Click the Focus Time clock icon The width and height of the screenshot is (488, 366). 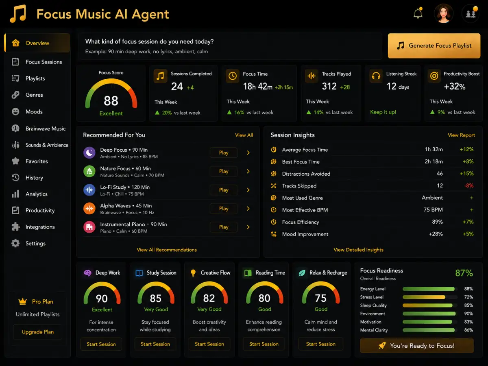[x=233, y=76]
